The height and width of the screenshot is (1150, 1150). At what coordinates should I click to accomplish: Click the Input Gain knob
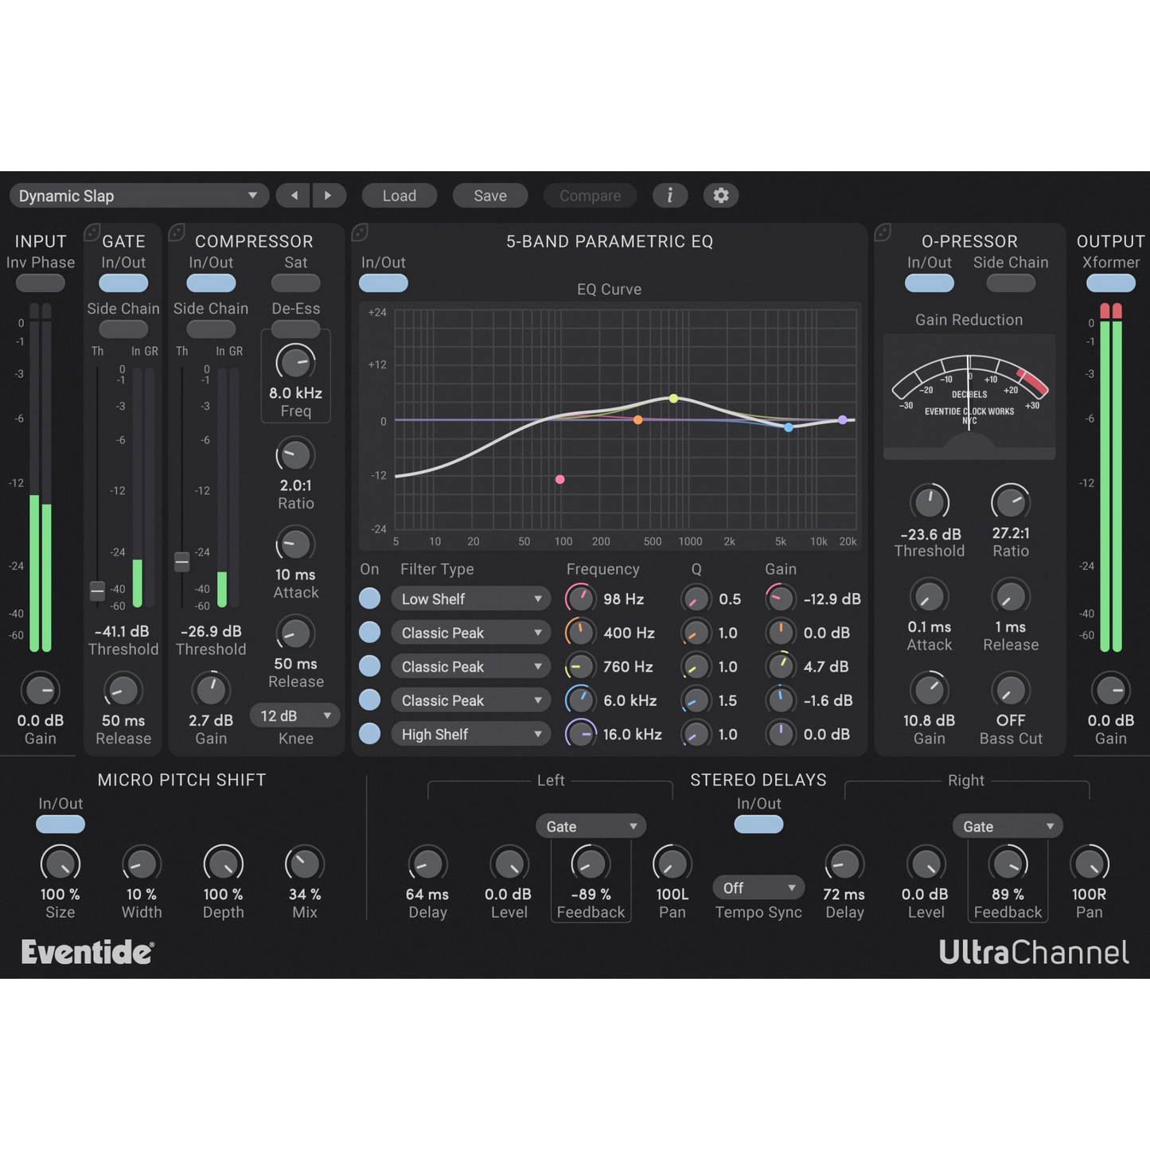[x=40, y=690]
